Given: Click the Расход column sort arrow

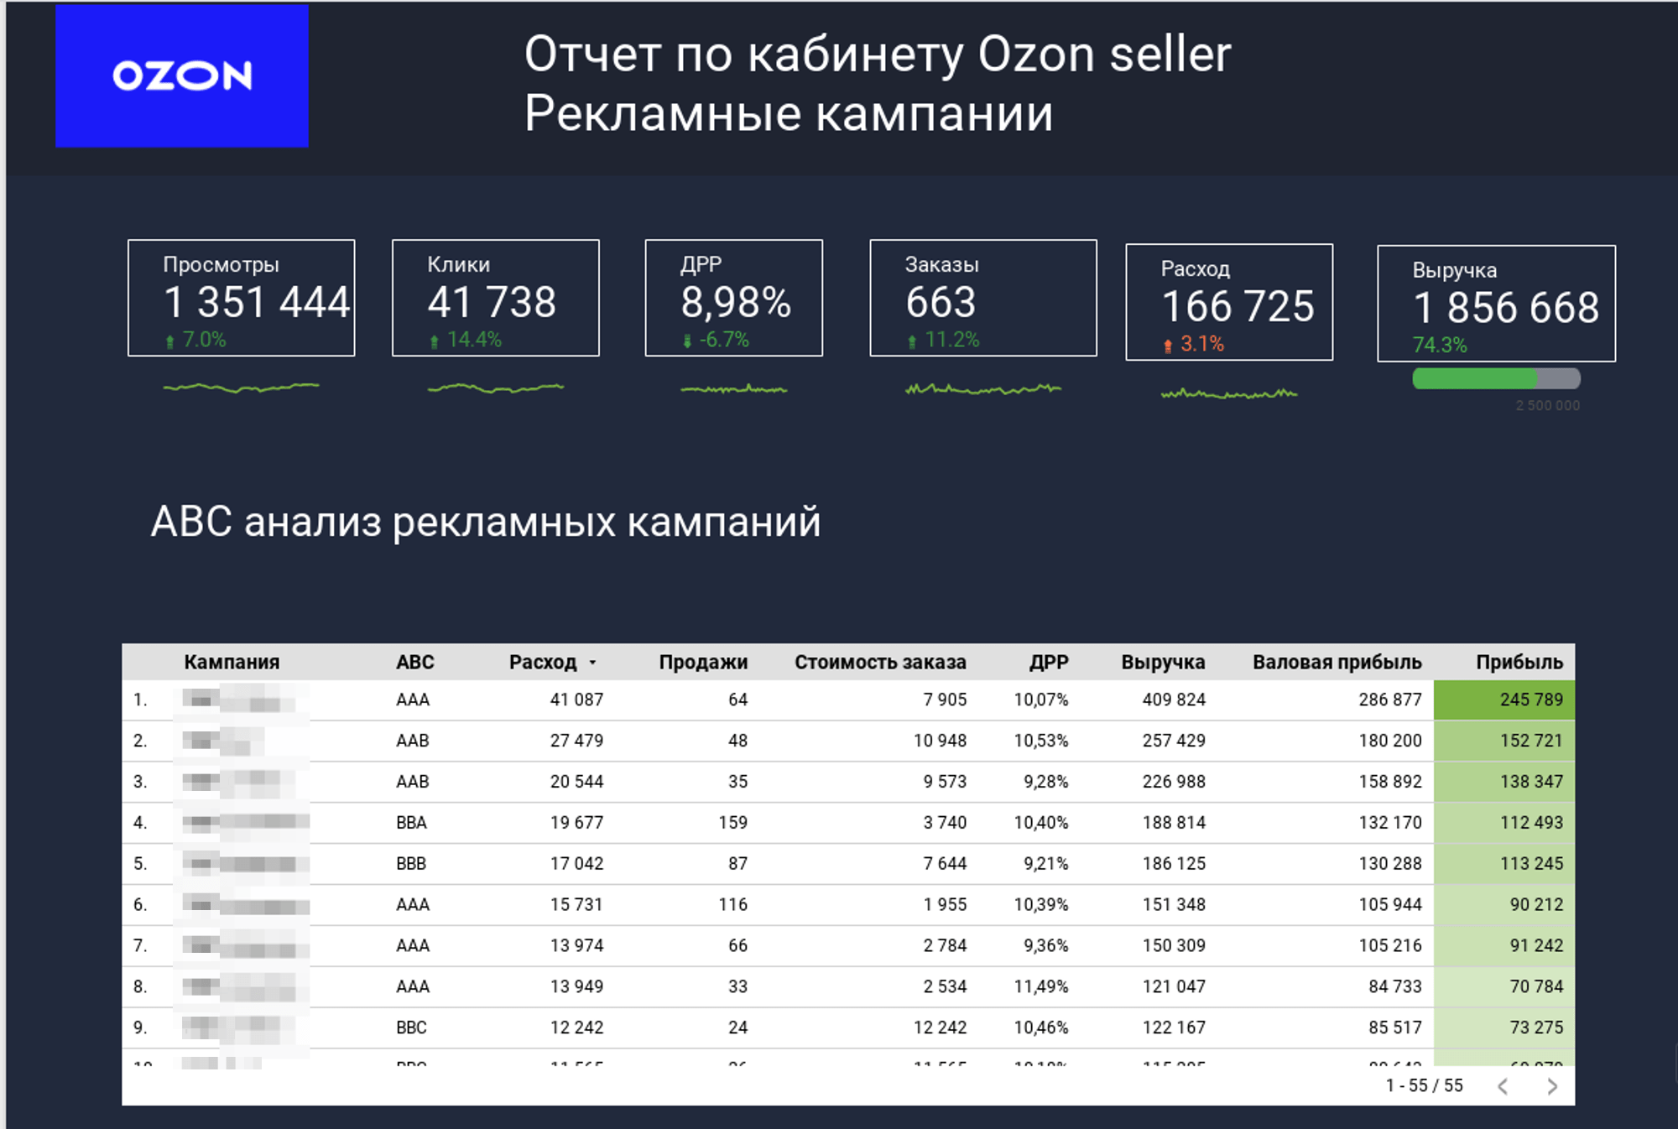Looking at the screenshot, I should click(x=592, y=663).
